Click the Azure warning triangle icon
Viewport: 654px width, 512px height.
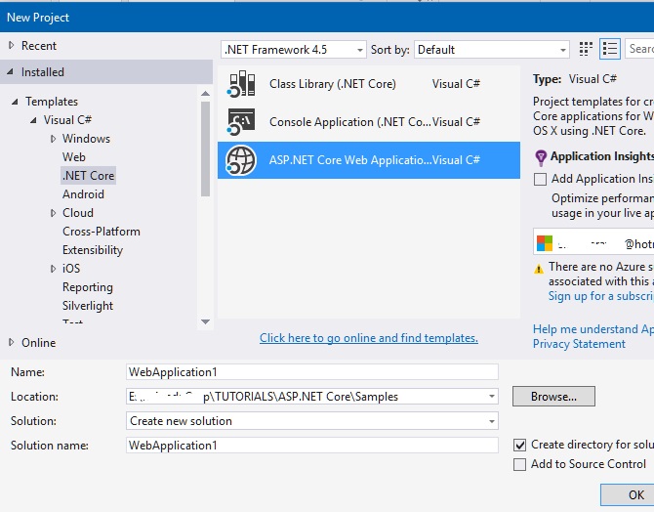click(x=539, y=269)
